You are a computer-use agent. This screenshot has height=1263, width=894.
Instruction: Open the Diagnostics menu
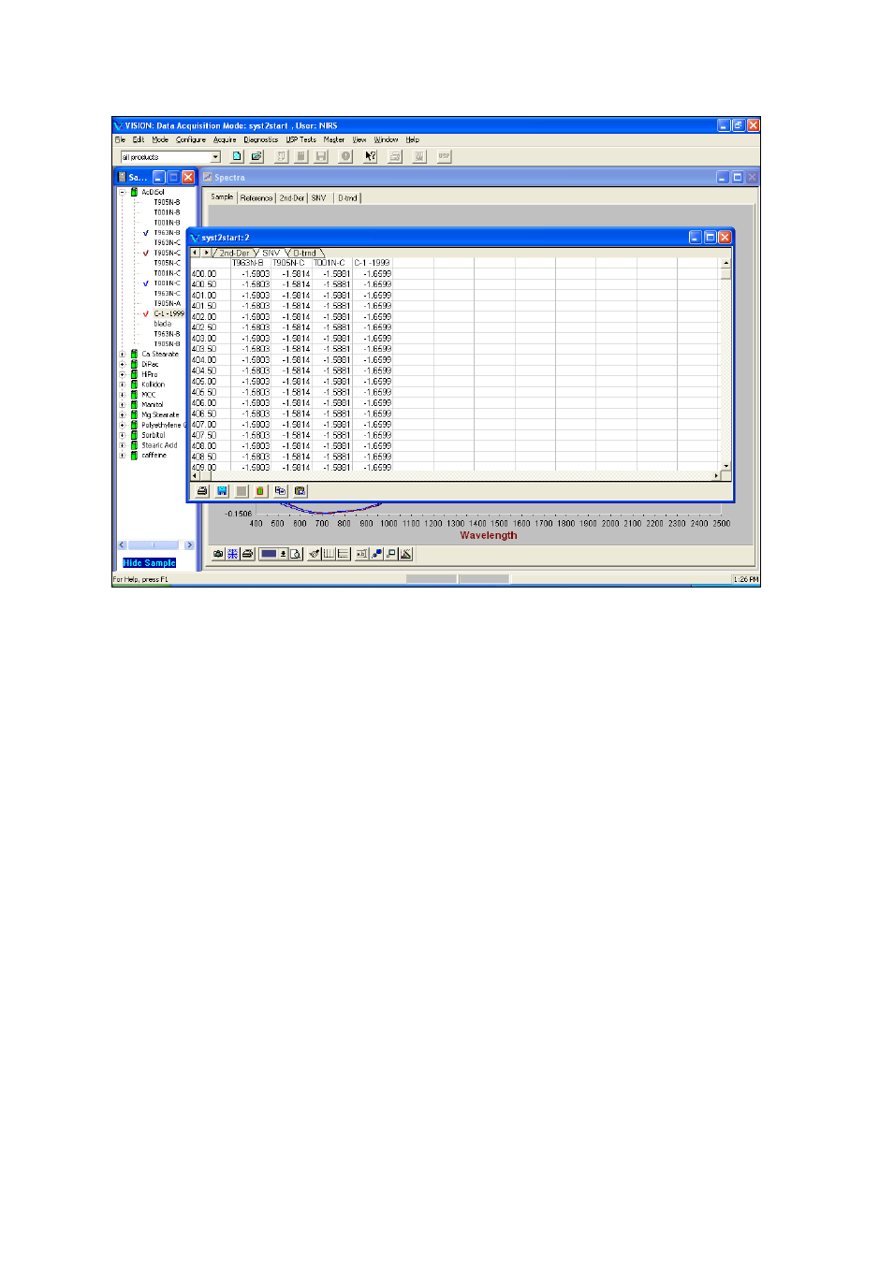261,139
